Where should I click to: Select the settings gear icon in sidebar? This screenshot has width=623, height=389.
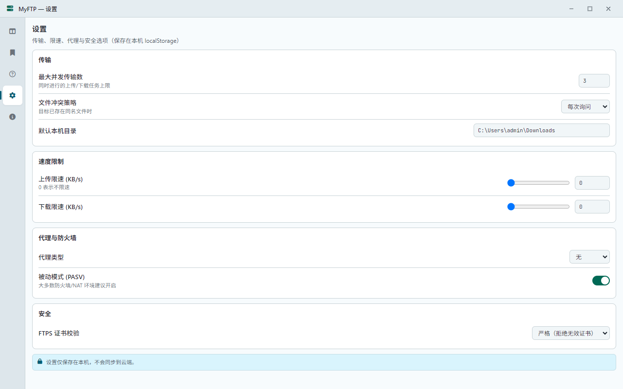(13, 95)
